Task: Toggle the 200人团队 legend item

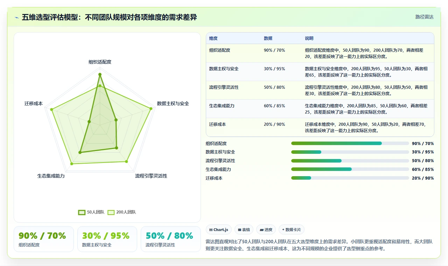Action: pyautogui.click(x=122, y=212)
